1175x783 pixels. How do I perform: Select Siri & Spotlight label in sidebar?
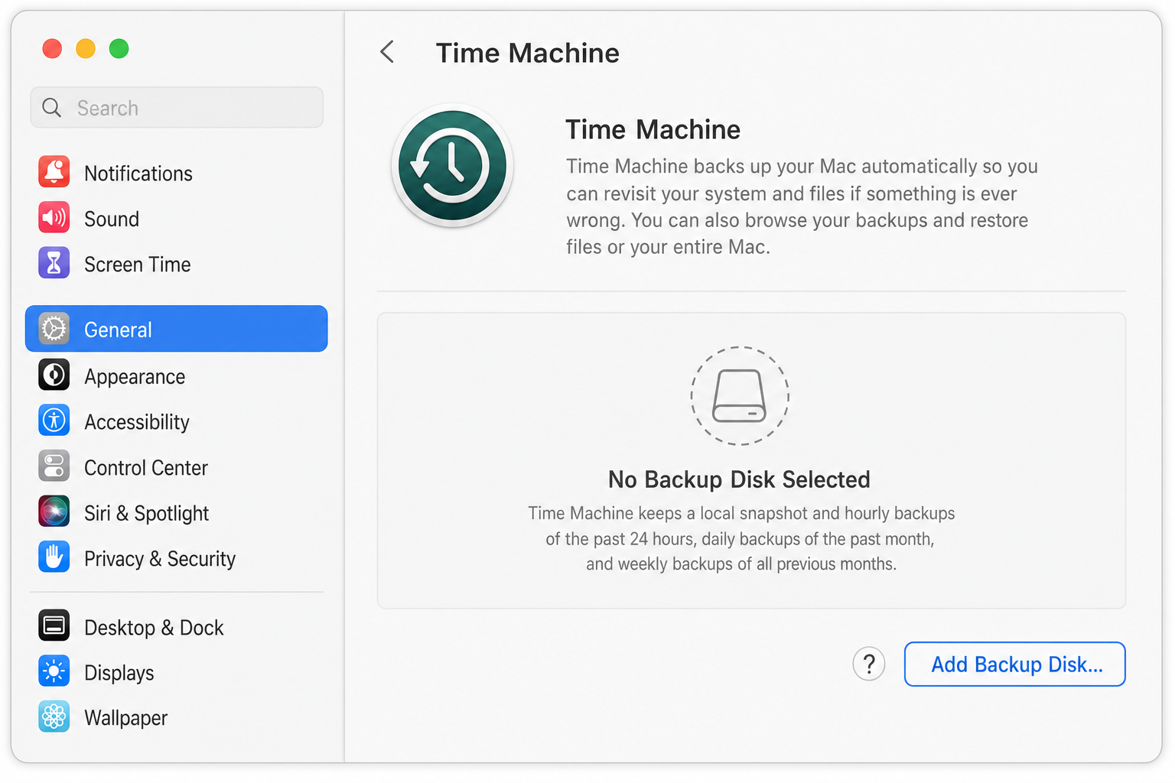coord(146,513)
